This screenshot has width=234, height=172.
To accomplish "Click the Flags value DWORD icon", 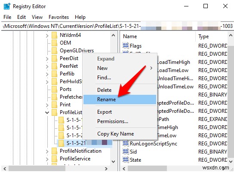I will click(126, 45).
